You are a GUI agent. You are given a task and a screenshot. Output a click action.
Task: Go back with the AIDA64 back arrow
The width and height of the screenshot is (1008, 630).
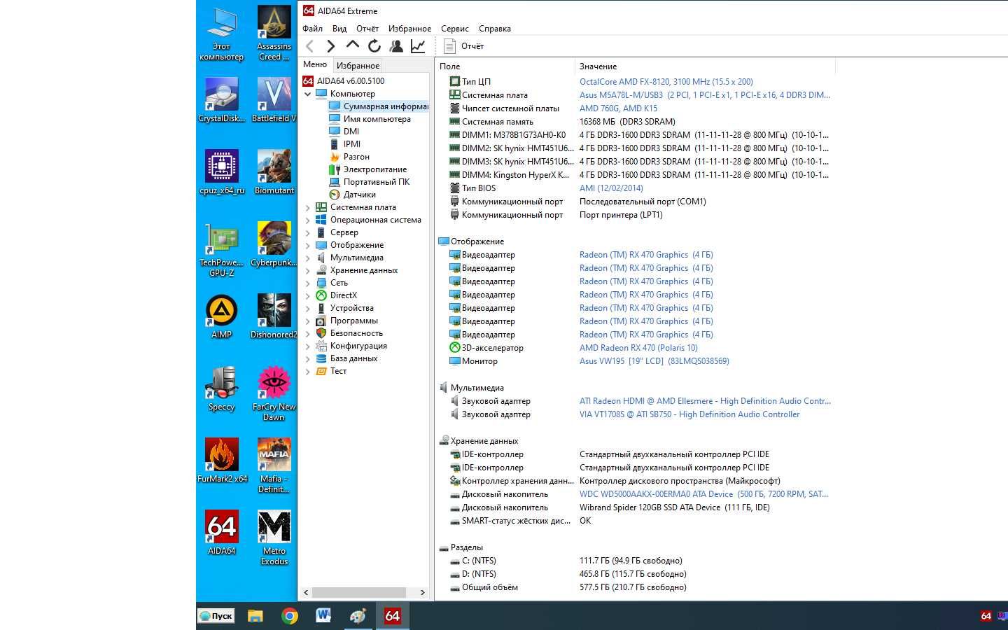(309, 46)
